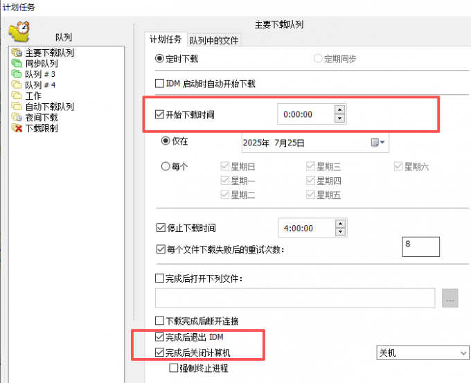Toggle the 星期二 checkbox
The width and height of the screenshot is (471, 383).
[x=224, y=195]
